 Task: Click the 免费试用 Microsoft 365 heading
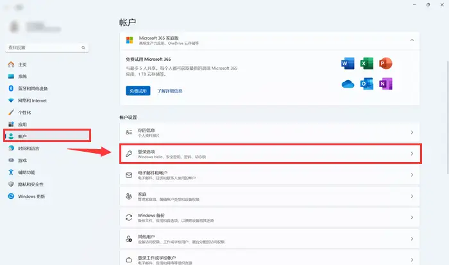point(148,59)
